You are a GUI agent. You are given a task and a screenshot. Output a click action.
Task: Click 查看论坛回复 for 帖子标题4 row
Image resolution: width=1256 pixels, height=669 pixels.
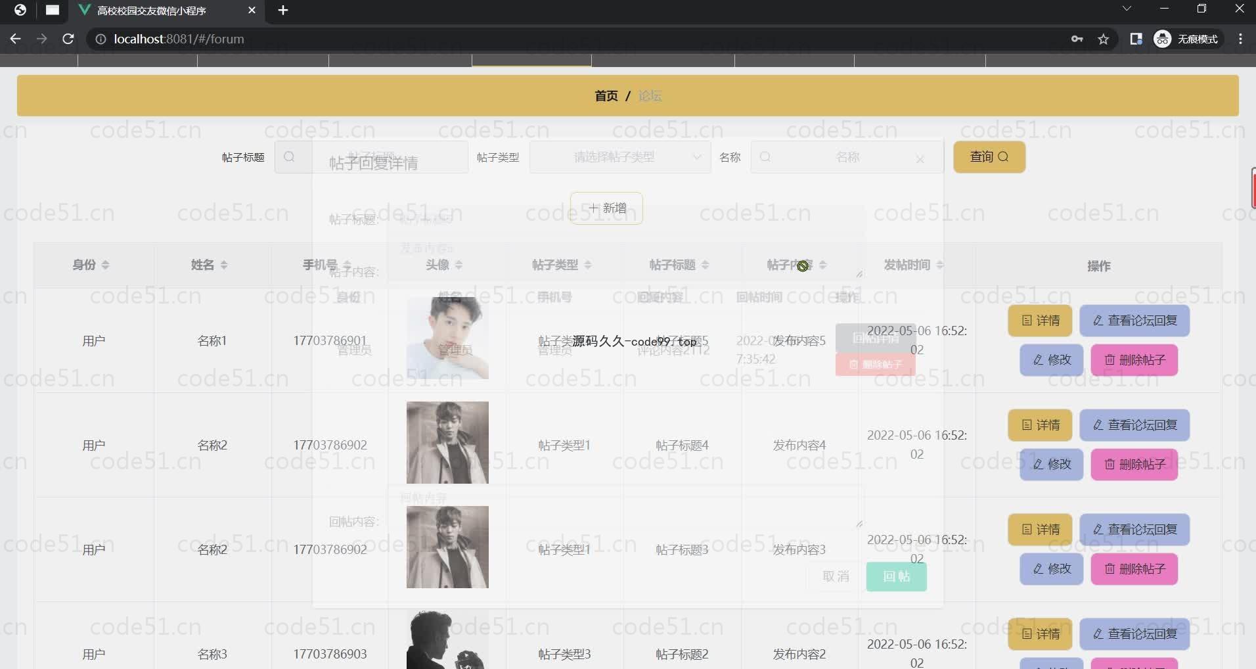pos(1134,425)
